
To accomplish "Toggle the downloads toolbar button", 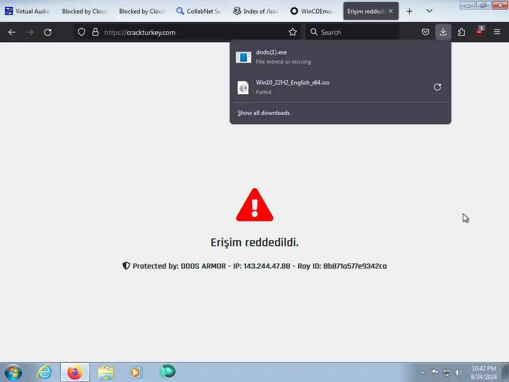I will point(443,32).
